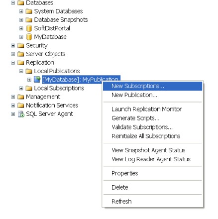The width and height of the screenshot is (218, 219).
Task: Open Properties from the context menu
Action: (124, 173)
